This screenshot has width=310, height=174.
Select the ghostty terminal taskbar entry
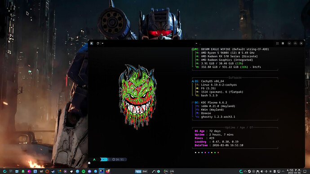[x=102, y=171]
